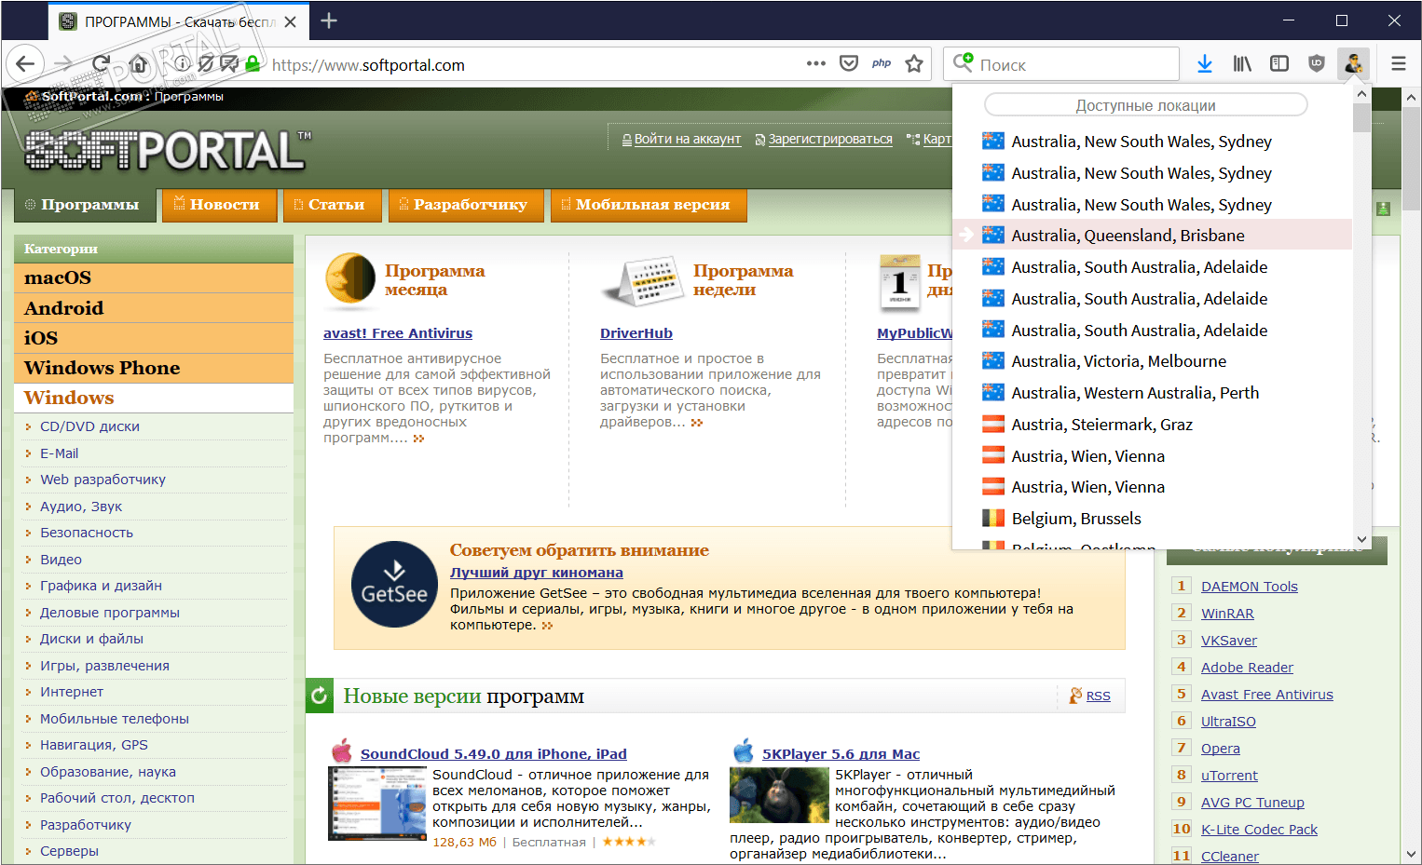The width and height of the screenshot is (1422, 865).
Task: Click the Apple icon next to 5KPlayer
Action: coord(743,751)
